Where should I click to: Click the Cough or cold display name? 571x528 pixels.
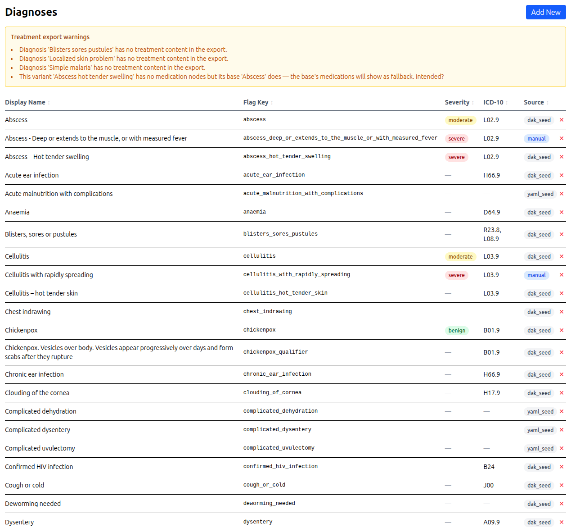click(24, 485)
